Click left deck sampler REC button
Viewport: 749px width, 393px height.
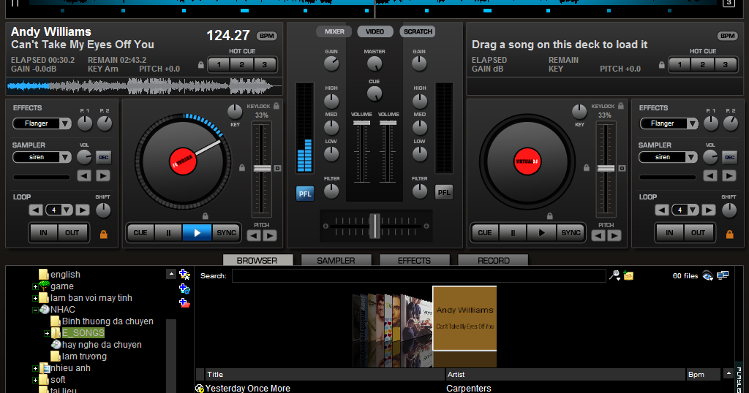point(103,157)
